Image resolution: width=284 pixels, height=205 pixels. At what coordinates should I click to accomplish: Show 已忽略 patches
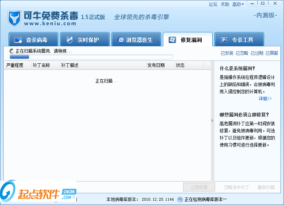pyautogui.click(x=242, y=53)
